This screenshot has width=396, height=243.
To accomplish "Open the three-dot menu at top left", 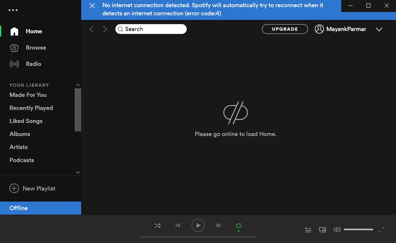I will tap(13, 10).
